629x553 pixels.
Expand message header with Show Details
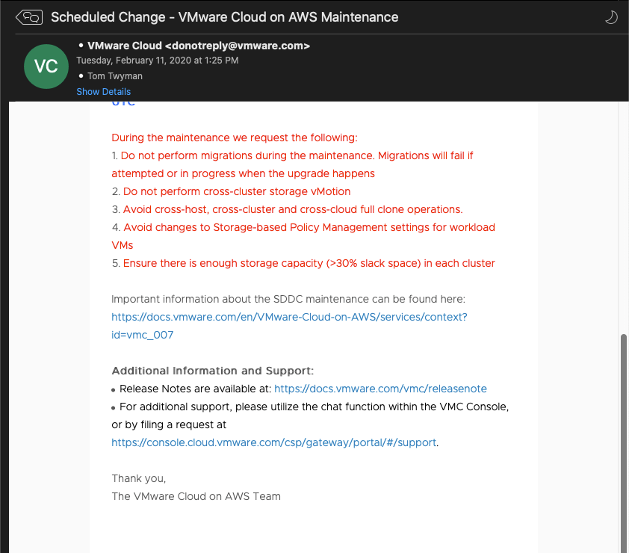point(103,92)
